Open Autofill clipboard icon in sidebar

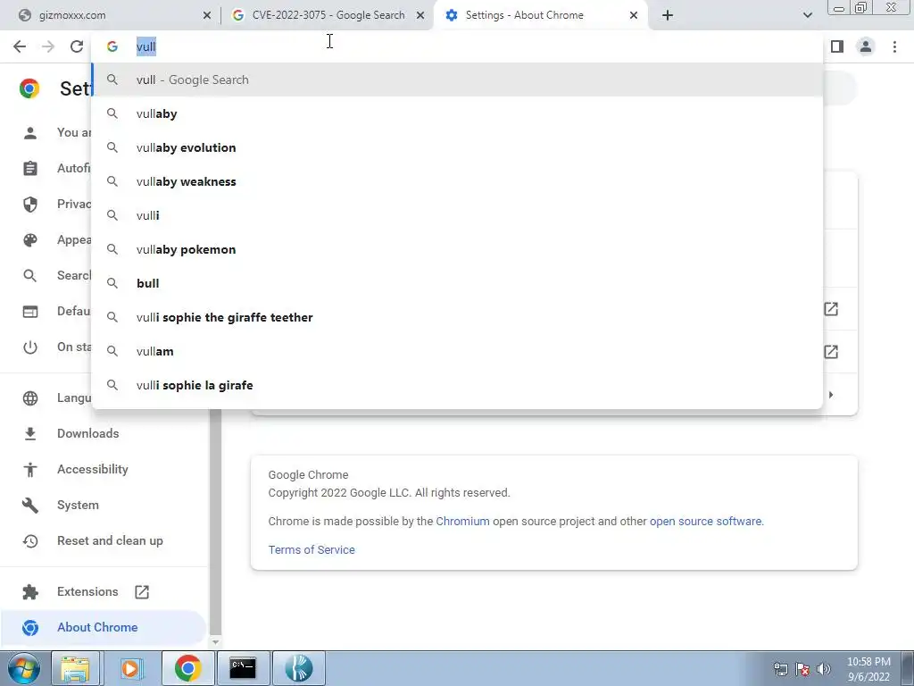click(30, 169)
